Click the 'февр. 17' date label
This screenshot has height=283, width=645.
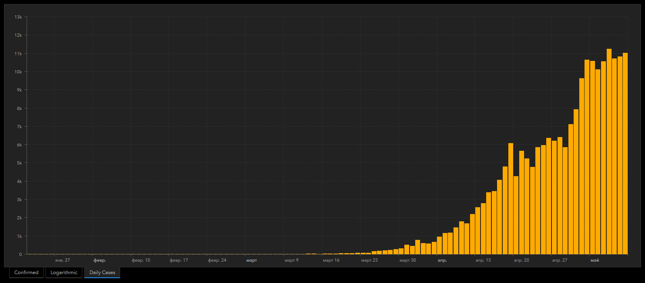point(179,260)
